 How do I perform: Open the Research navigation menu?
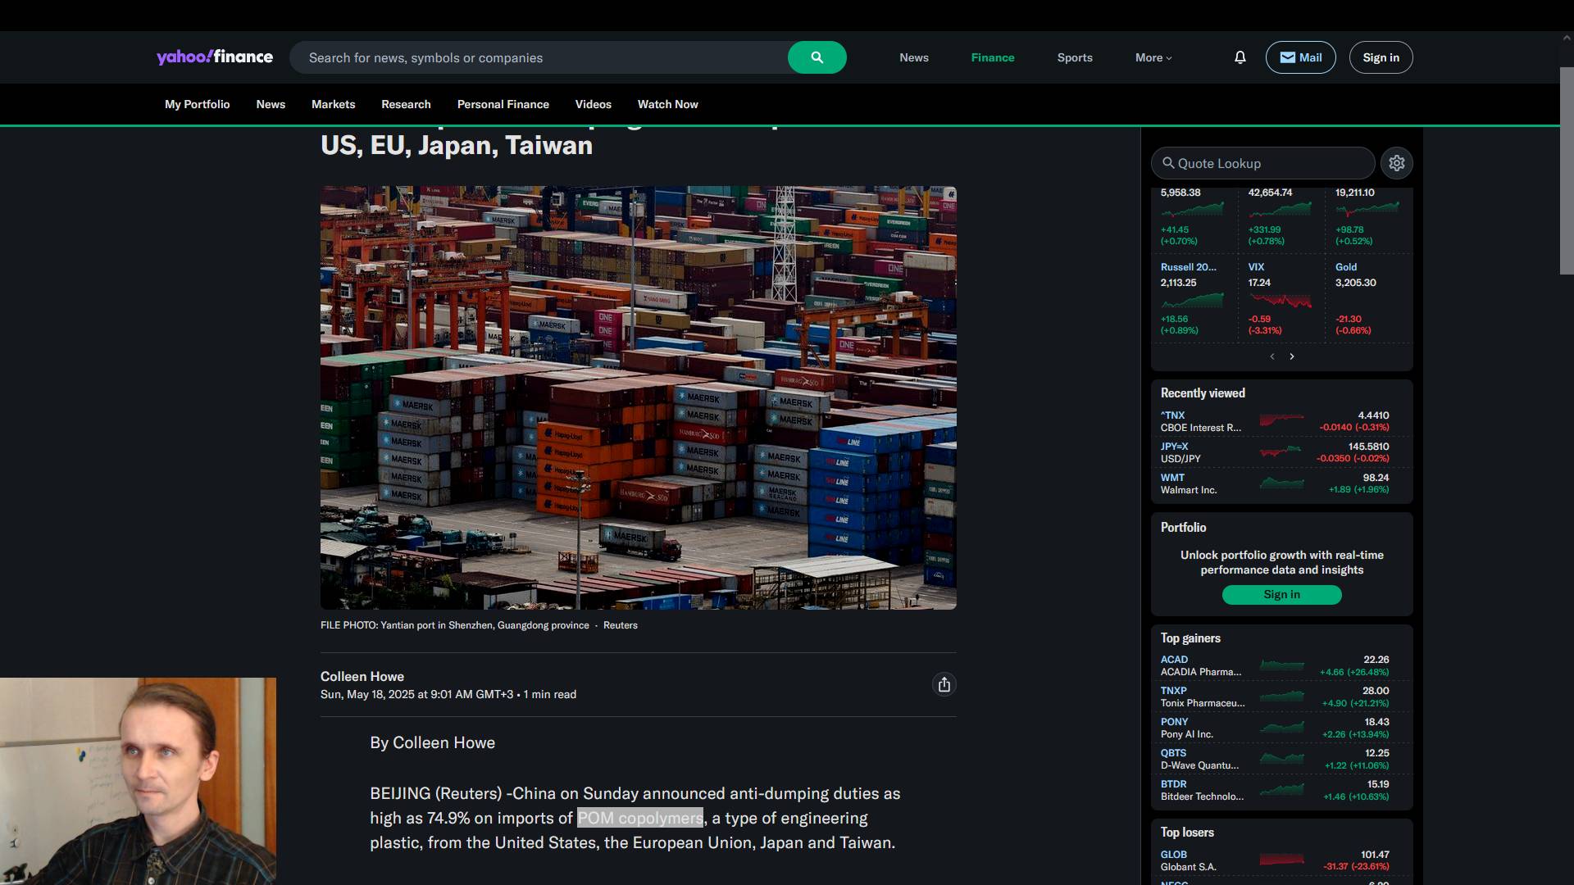pos(406,104)
